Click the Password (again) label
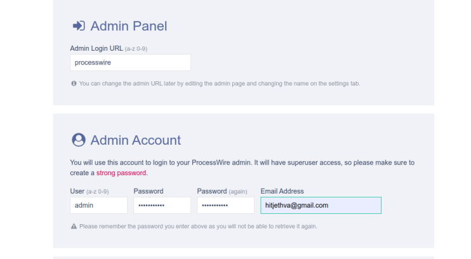This screenshot has height=259, width=471. (212, 191)
